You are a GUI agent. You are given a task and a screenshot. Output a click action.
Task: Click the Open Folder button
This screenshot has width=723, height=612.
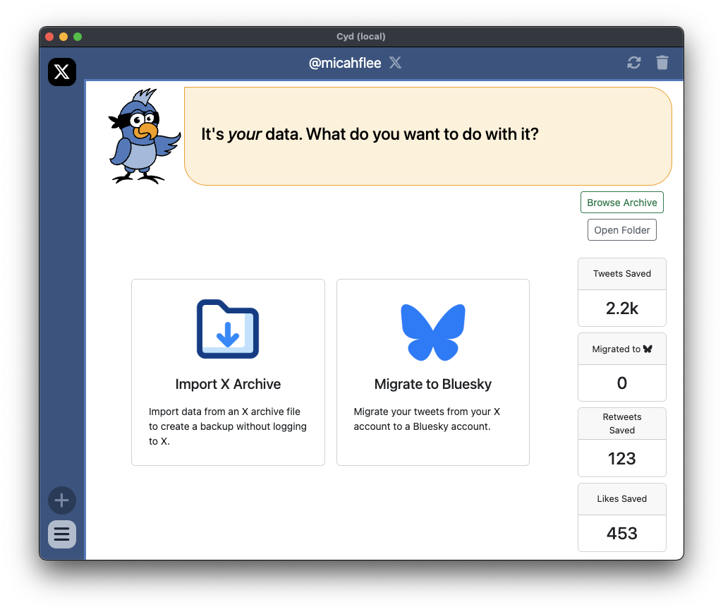(x=621, y=229)
